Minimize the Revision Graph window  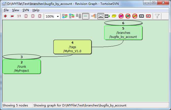click(x=147, y=3)
